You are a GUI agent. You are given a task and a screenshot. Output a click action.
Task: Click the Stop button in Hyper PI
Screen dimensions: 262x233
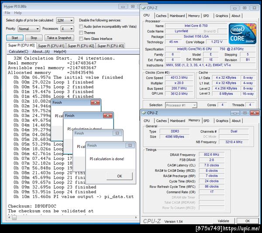point(34,38)
